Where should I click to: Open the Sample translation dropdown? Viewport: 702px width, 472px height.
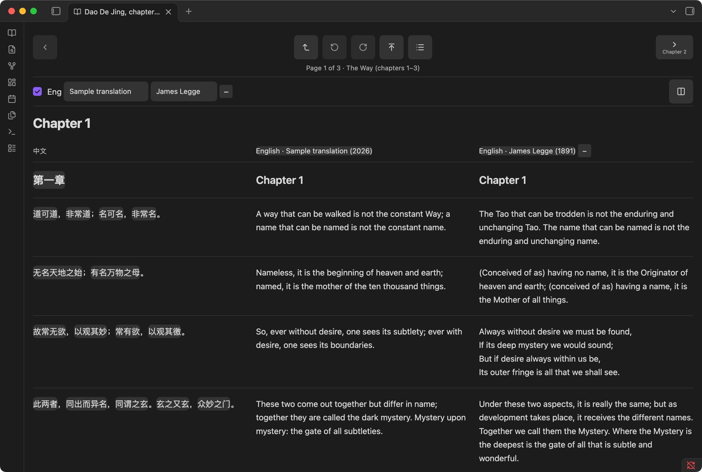coord(106,91)
